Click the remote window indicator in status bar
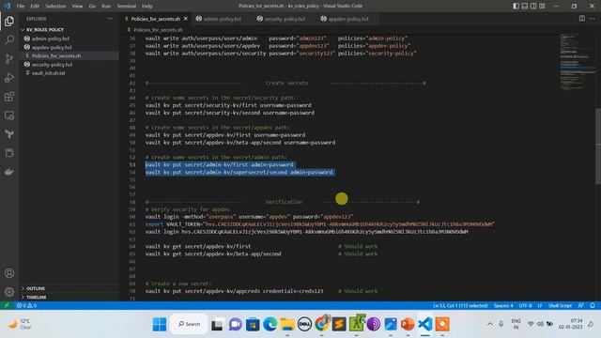Image resolution: width=601 pixels, height=338 pixels. pyautogui.click(x=7, y=305)
